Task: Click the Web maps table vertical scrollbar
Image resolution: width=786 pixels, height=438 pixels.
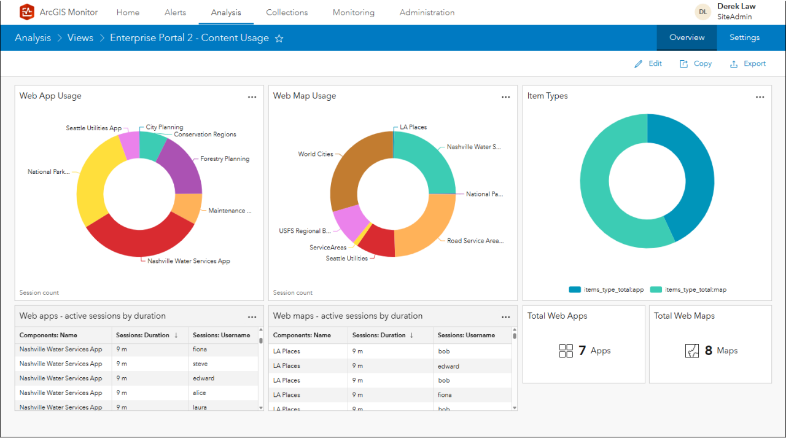Action: point(515,369)
